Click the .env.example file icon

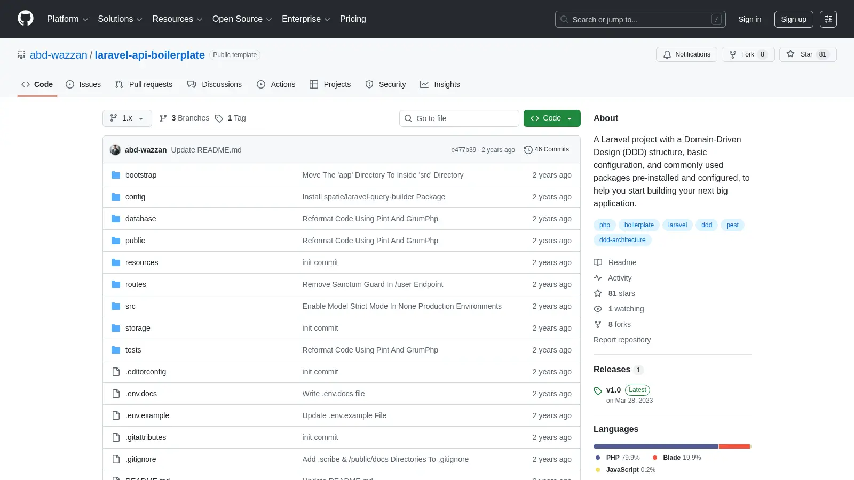pos(116,415)
